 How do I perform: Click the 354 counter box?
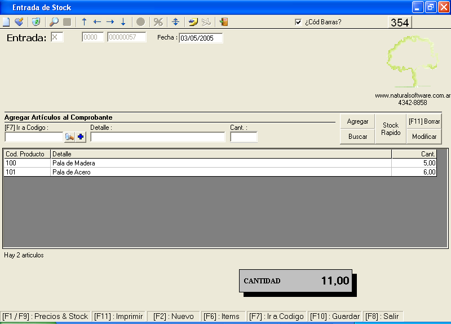point(400,23)
